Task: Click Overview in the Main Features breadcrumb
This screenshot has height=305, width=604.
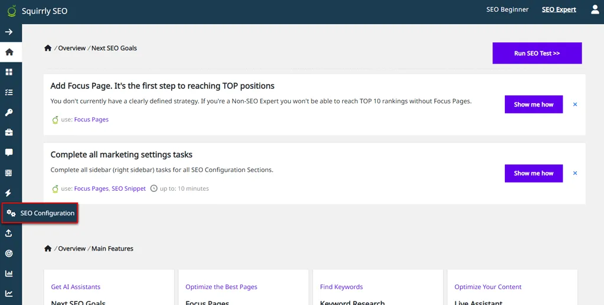Action: pyautogui.click(x=71, y=248)
